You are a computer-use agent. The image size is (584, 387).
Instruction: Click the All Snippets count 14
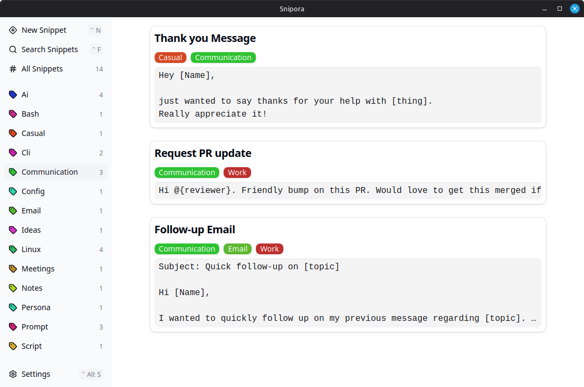point(99,69)
